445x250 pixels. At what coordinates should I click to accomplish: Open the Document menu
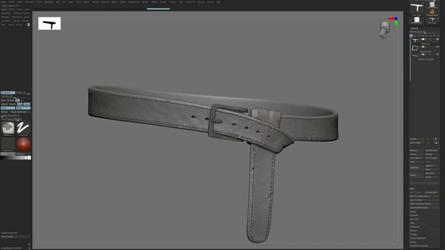click(29, 2)
